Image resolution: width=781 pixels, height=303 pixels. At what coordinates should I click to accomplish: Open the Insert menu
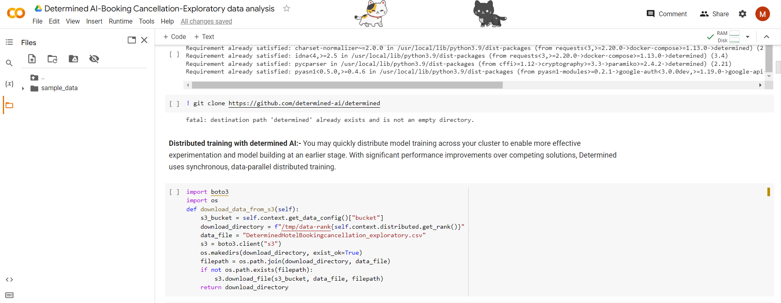click(x=94, y=21)
